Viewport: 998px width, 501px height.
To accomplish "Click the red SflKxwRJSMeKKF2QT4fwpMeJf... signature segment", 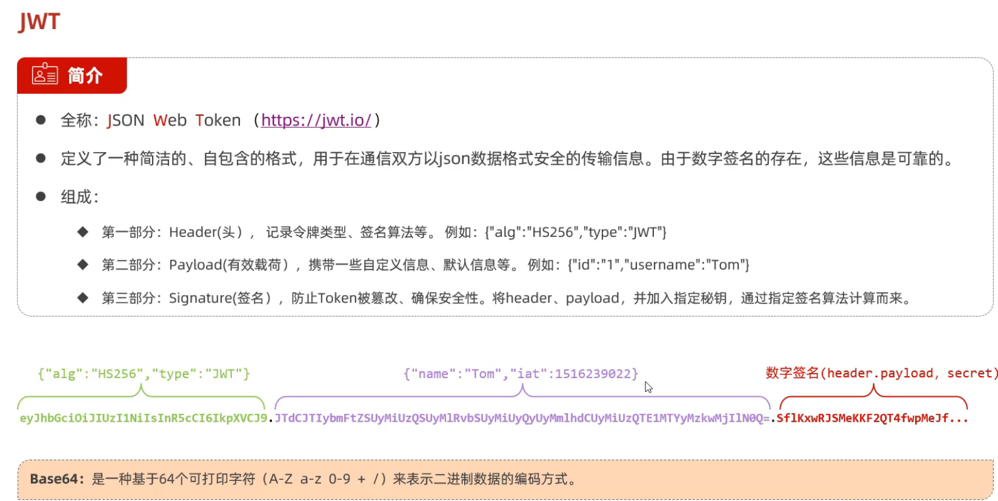I will point(873,418).
